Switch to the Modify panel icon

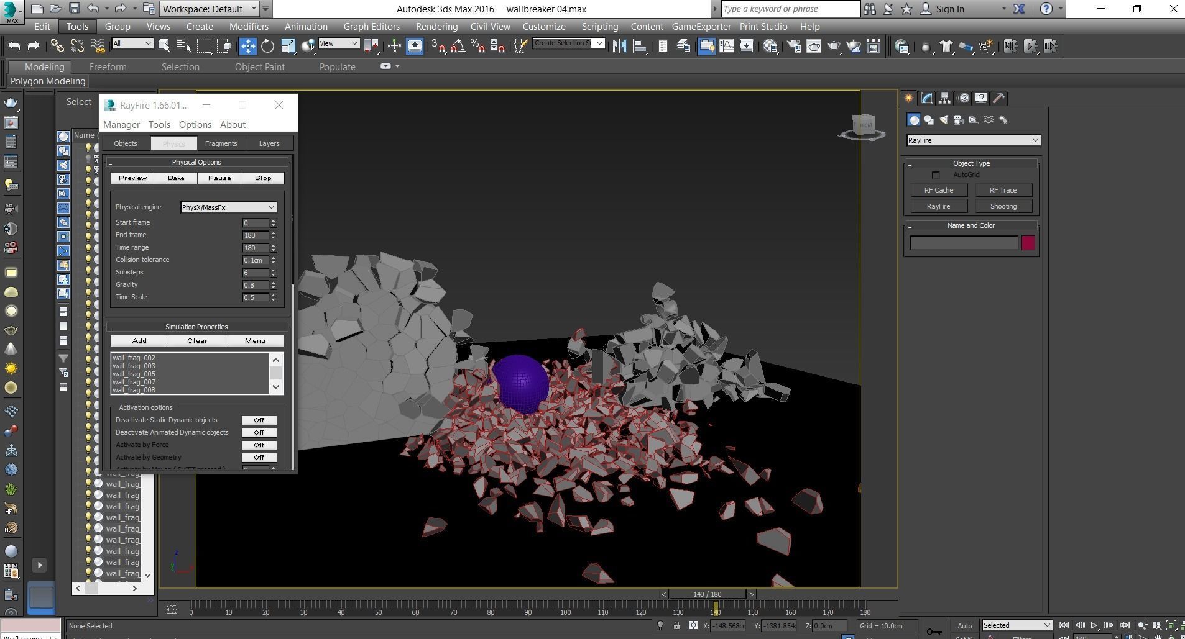pyautogui.click(x=927, y=98)
